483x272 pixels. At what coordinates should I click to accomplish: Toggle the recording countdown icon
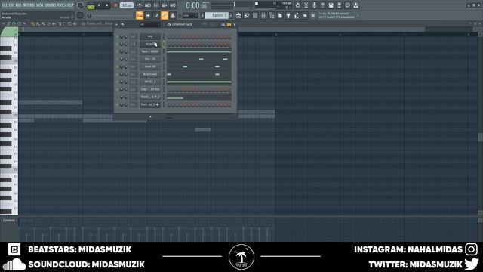156,5
